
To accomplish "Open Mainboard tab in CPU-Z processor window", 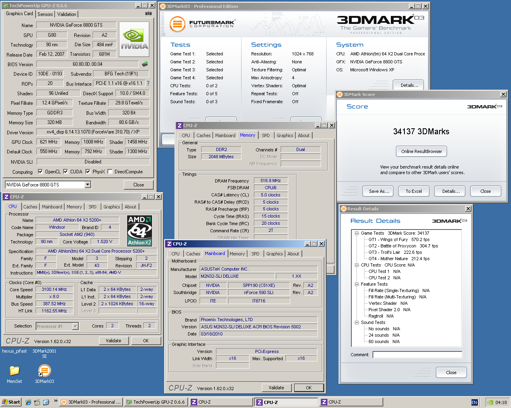I will pos(52,207).
